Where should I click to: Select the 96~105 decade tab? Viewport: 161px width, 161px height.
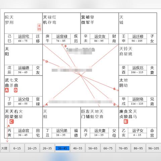tap(154, 148)
